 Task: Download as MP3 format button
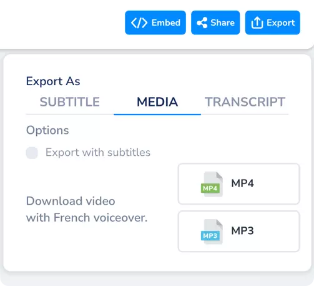pyautogui.click(x=239, y=232)
